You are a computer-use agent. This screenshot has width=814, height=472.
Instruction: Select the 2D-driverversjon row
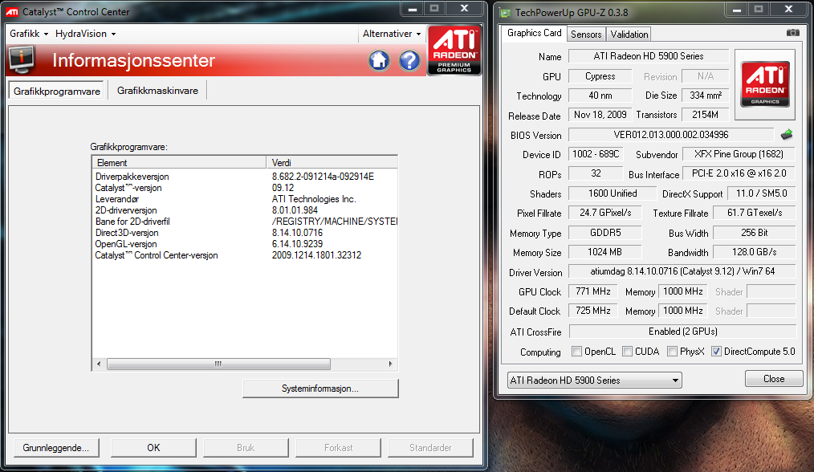coord(245,210)
